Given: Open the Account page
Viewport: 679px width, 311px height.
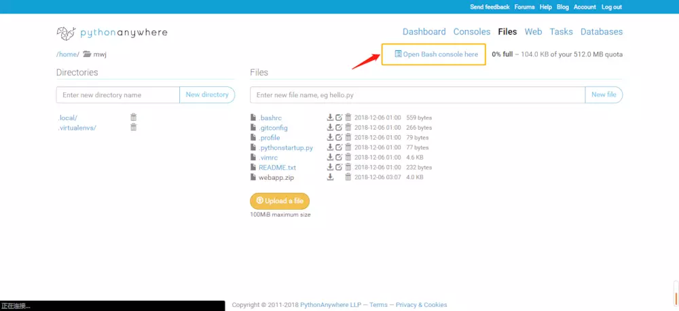Looking at the screenshot, I should coord(585,7).
